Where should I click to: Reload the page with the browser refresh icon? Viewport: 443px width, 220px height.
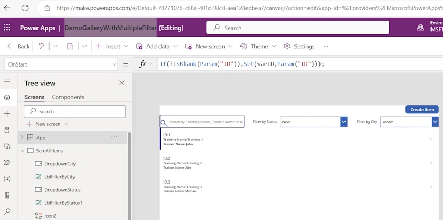[25, 8]
